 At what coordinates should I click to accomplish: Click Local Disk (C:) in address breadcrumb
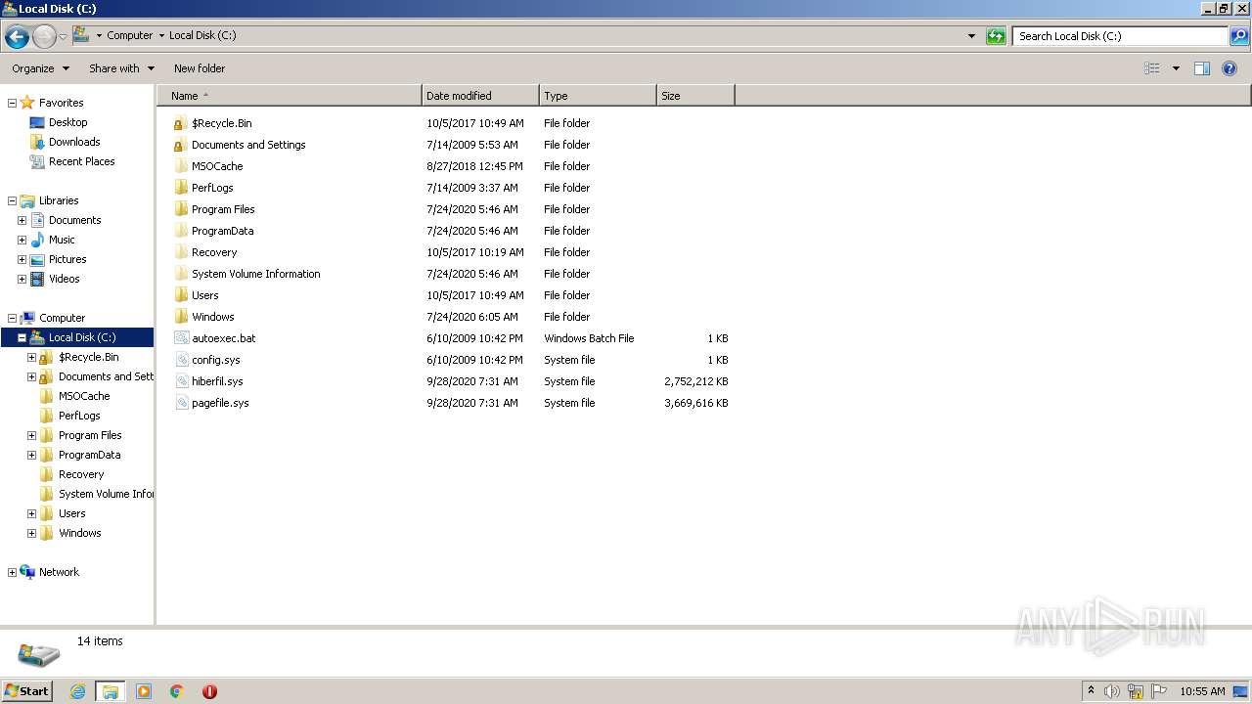coord(202,35)
